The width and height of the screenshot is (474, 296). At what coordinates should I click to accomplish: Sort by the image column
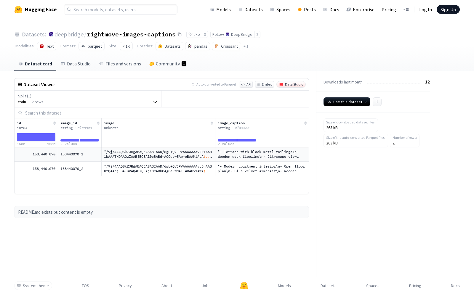point(212,123)
